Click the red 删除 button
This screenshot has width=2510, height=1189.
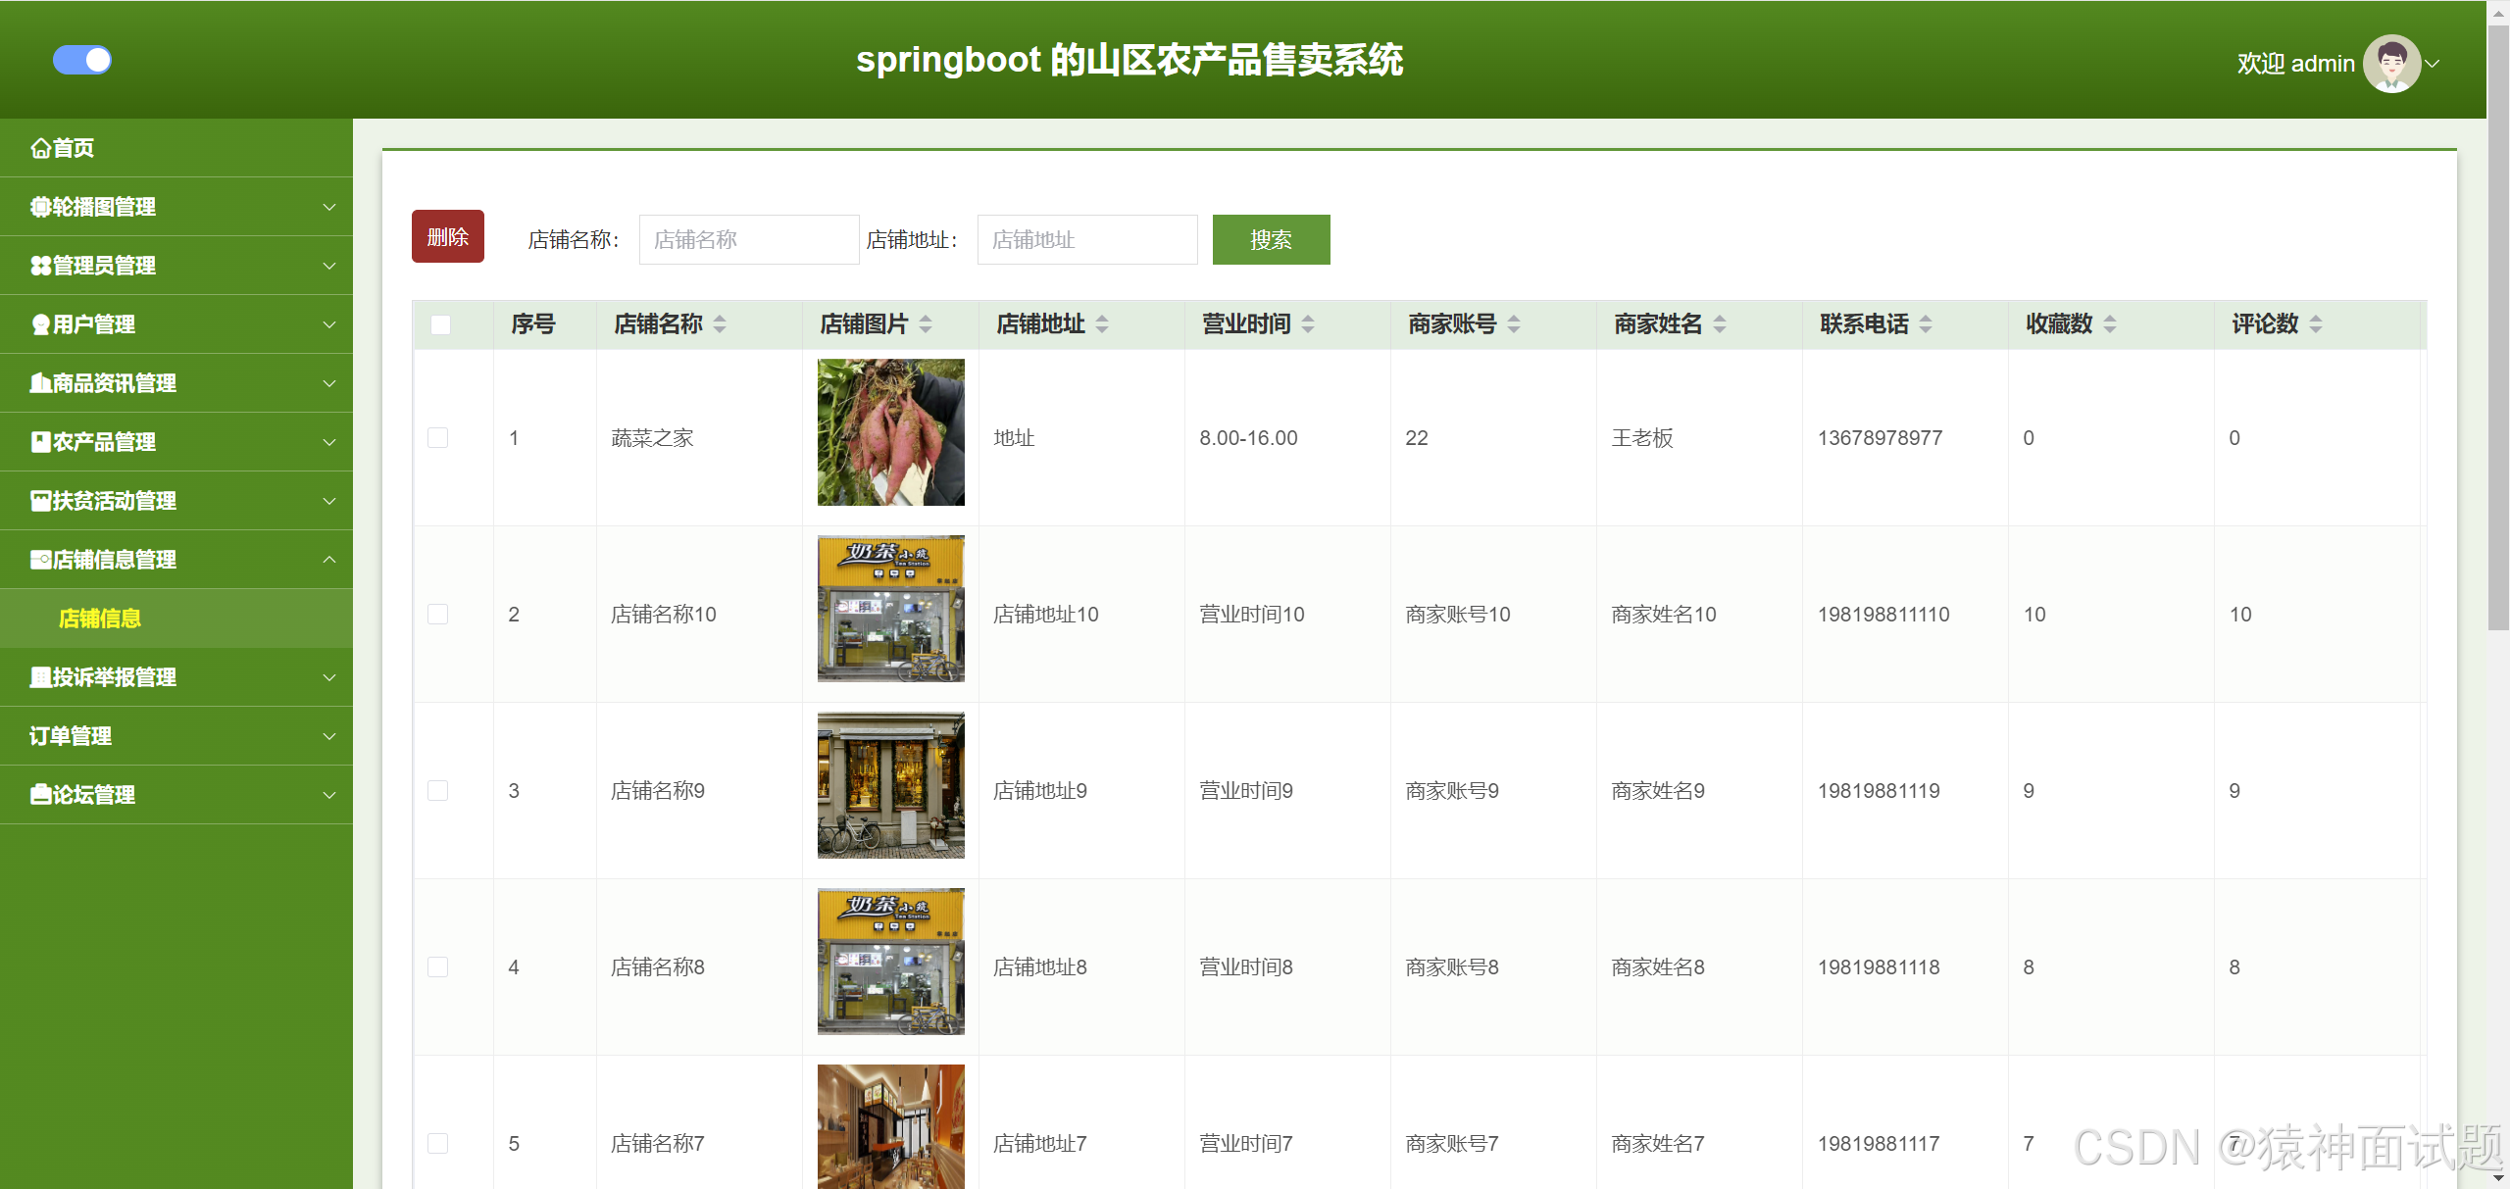(448, 237)
